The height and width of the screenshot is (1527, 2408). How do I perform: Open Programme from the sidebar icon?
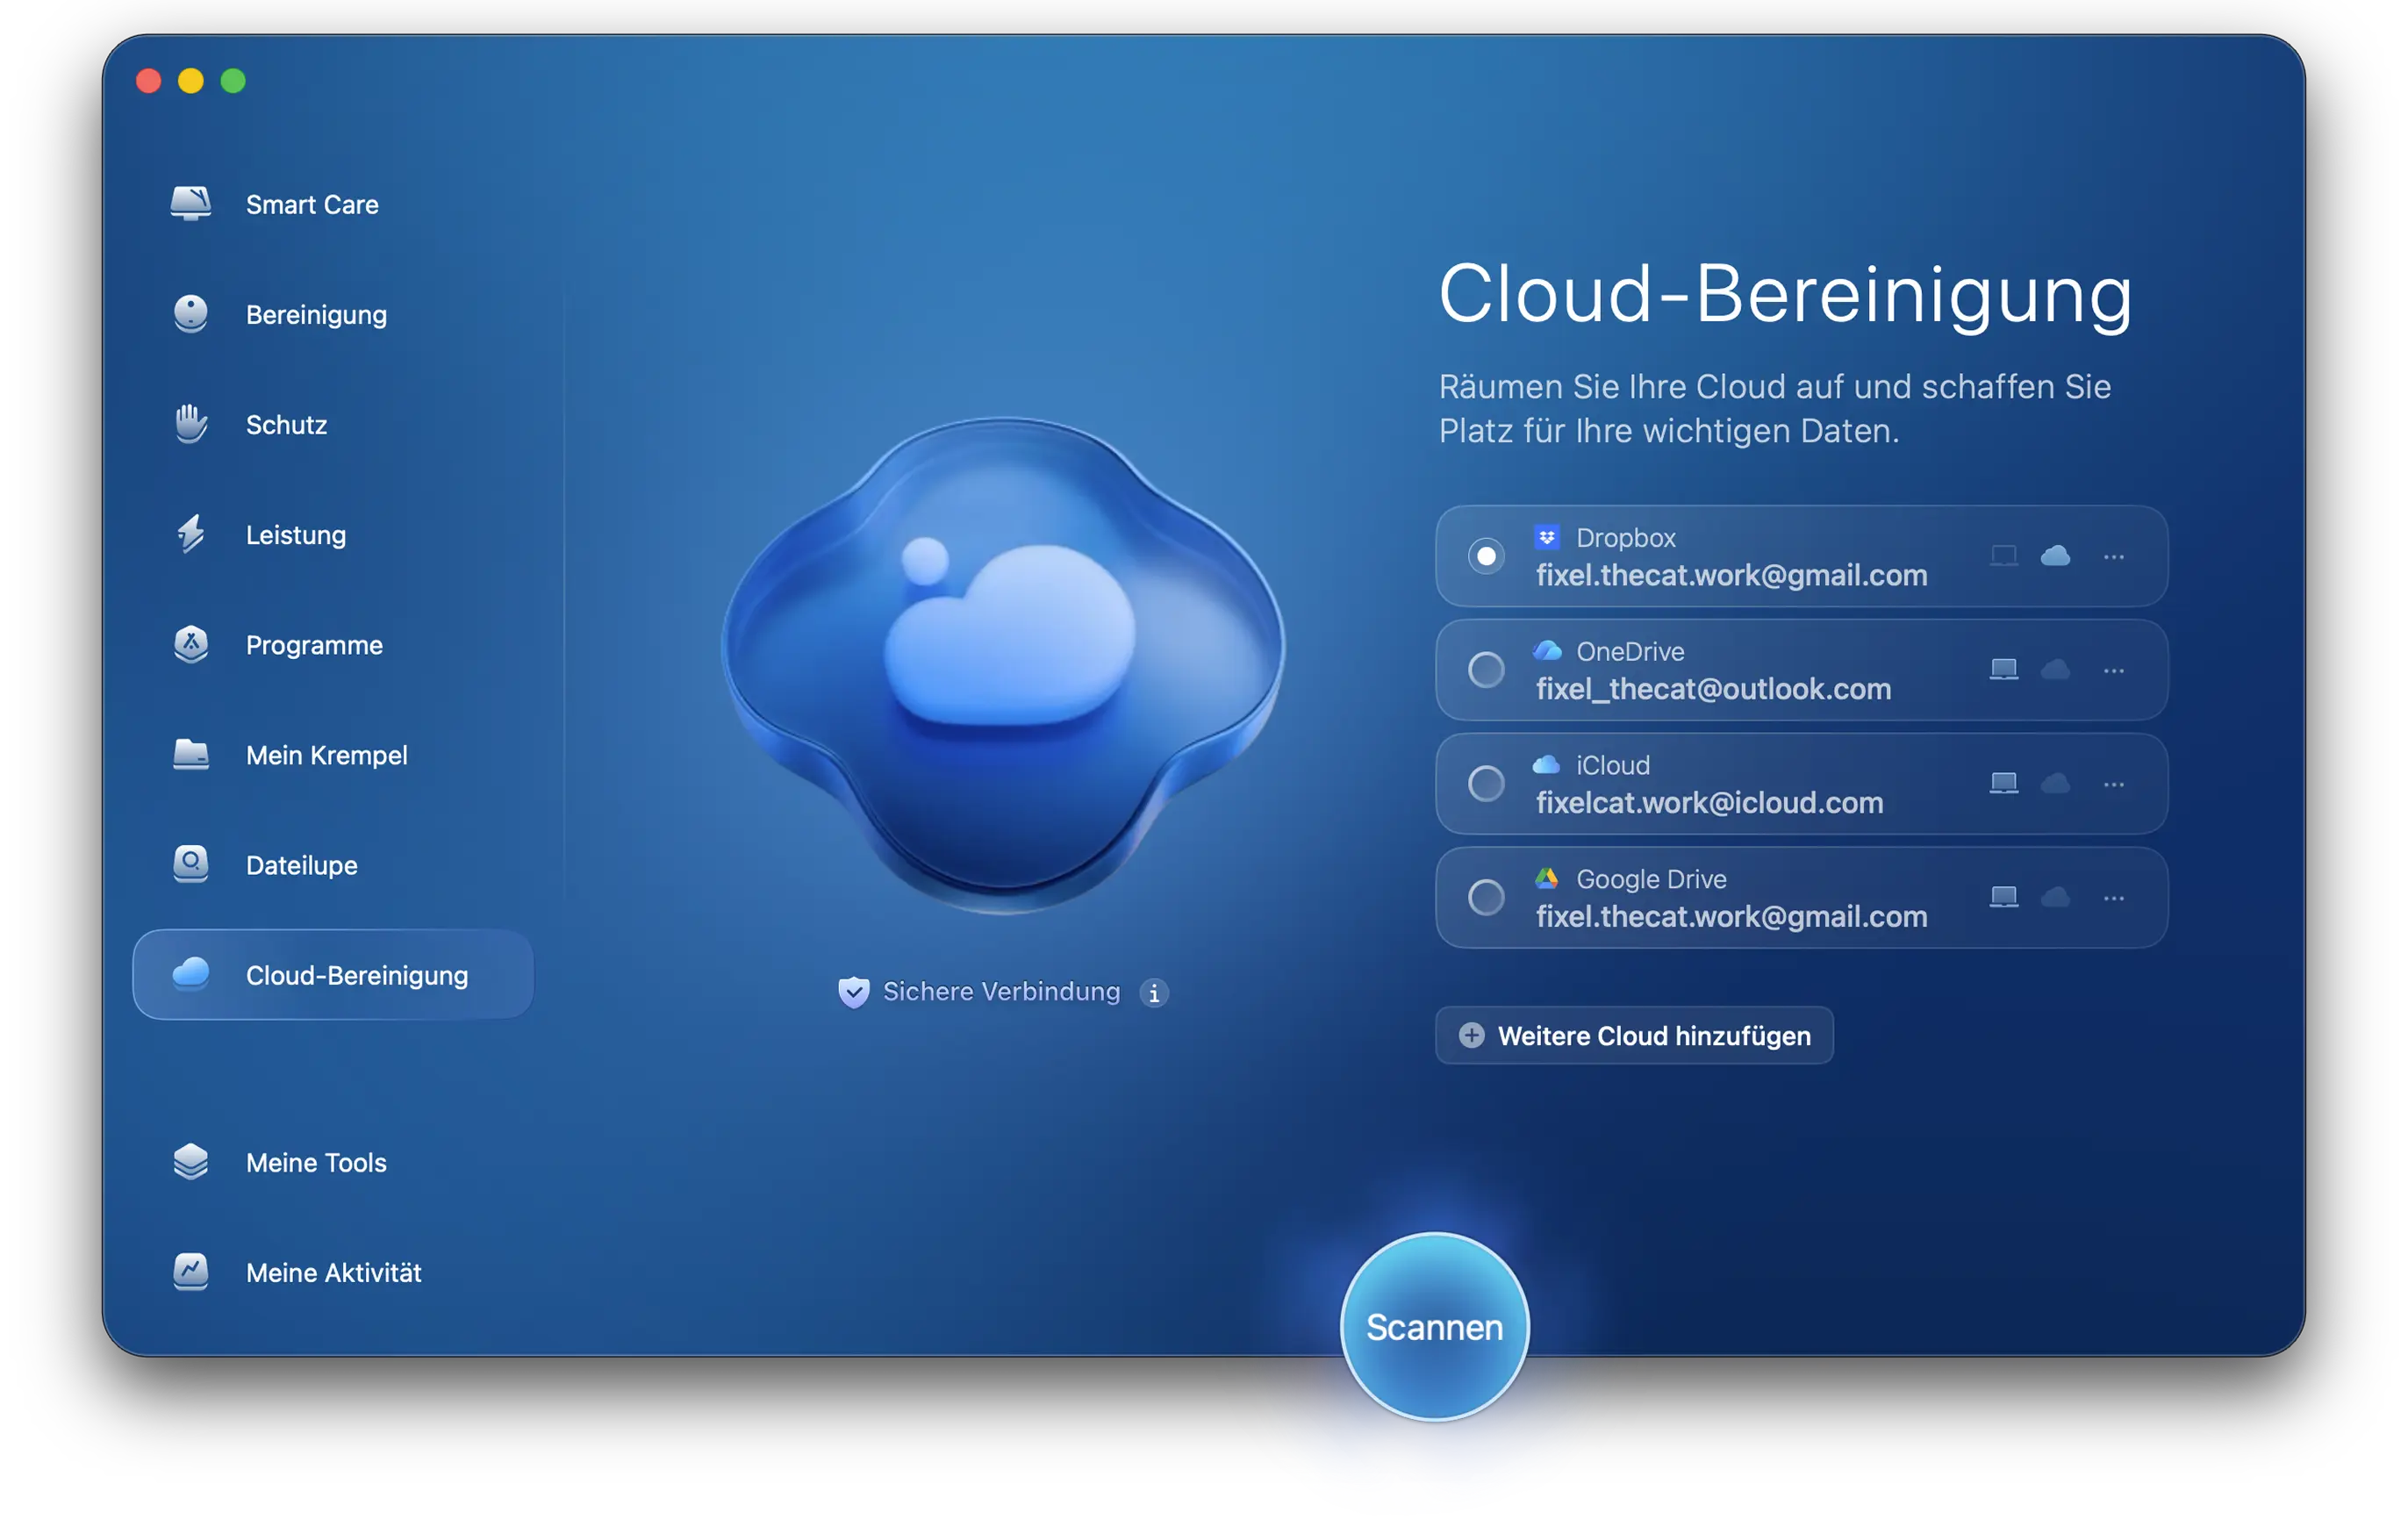click(190, 644)
